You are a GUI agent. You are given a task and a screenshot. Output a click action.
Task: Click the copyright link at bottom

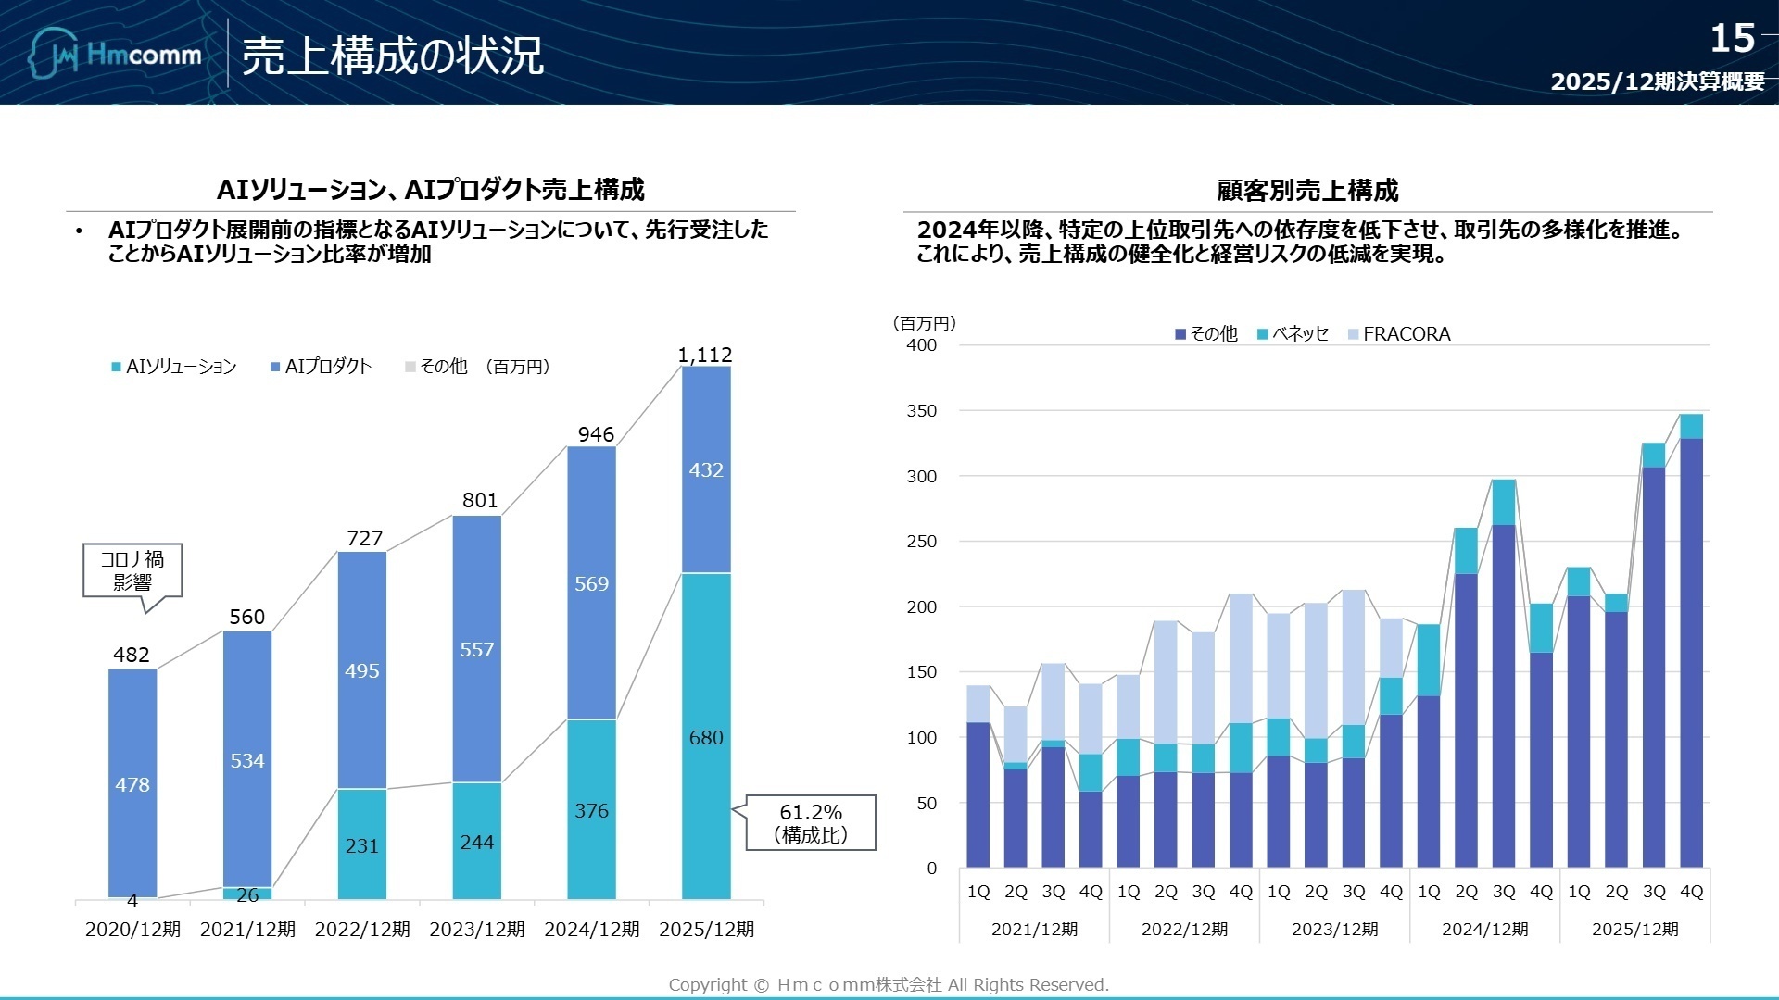(x=888, y=984)
